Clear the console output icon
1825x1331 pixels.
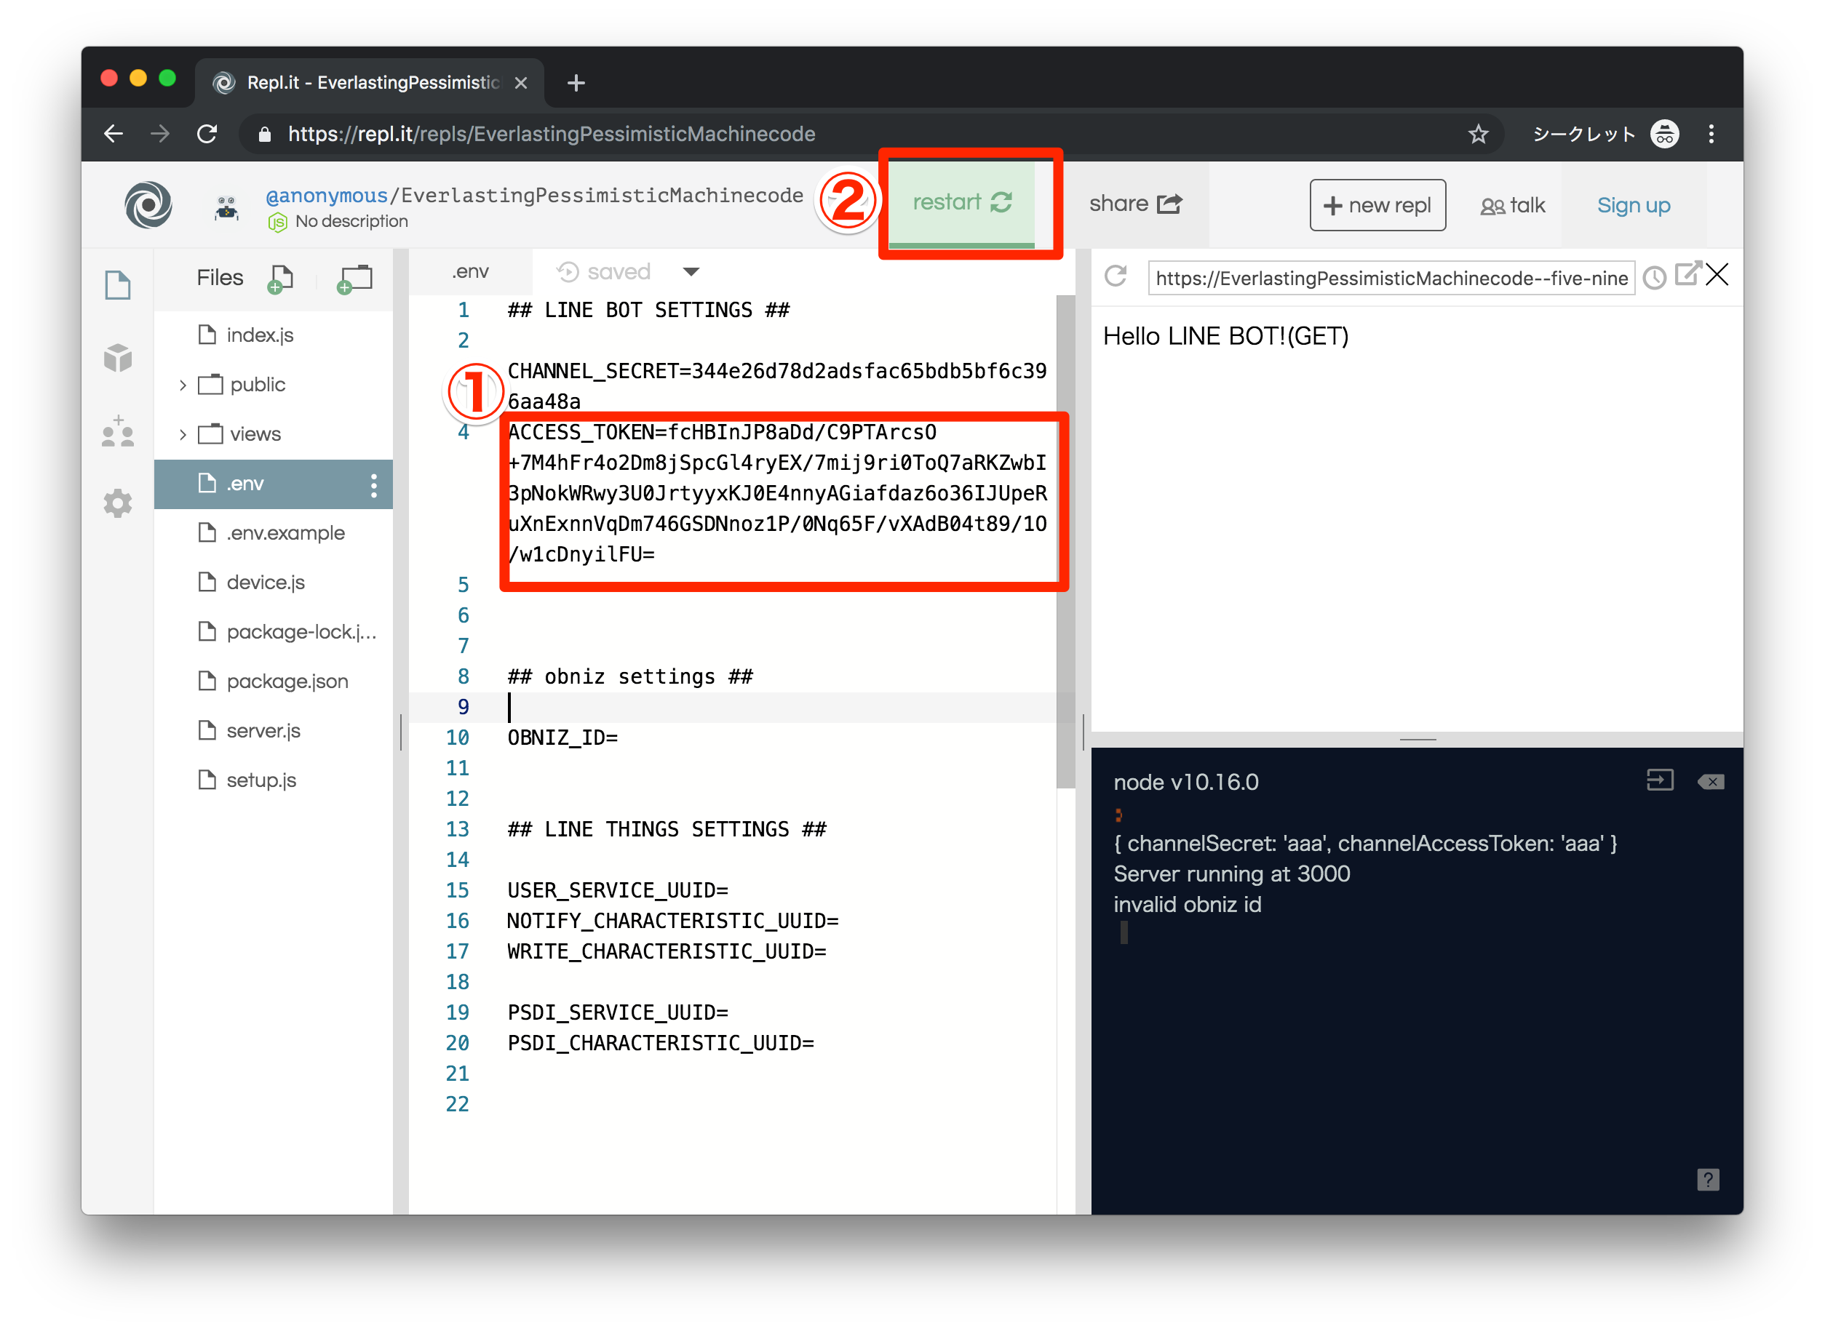(1711, 782)
